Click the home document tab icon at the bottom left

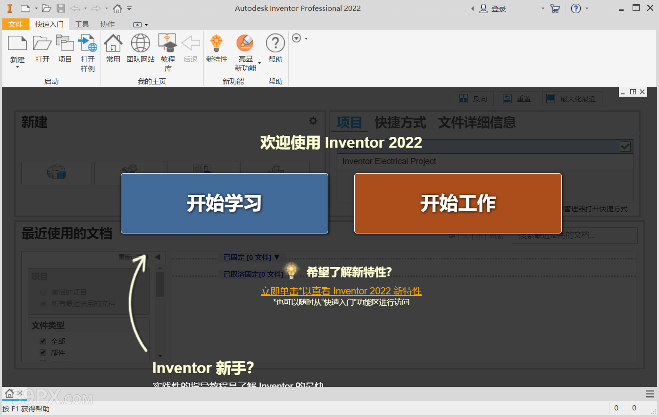click(x=9, y=393)
